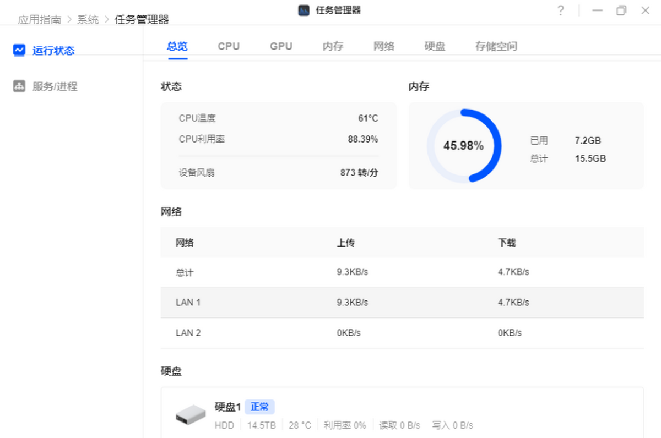This screenshot has width=661, height=438.
Task: Open the GPU tab
Action: point(281,46)
